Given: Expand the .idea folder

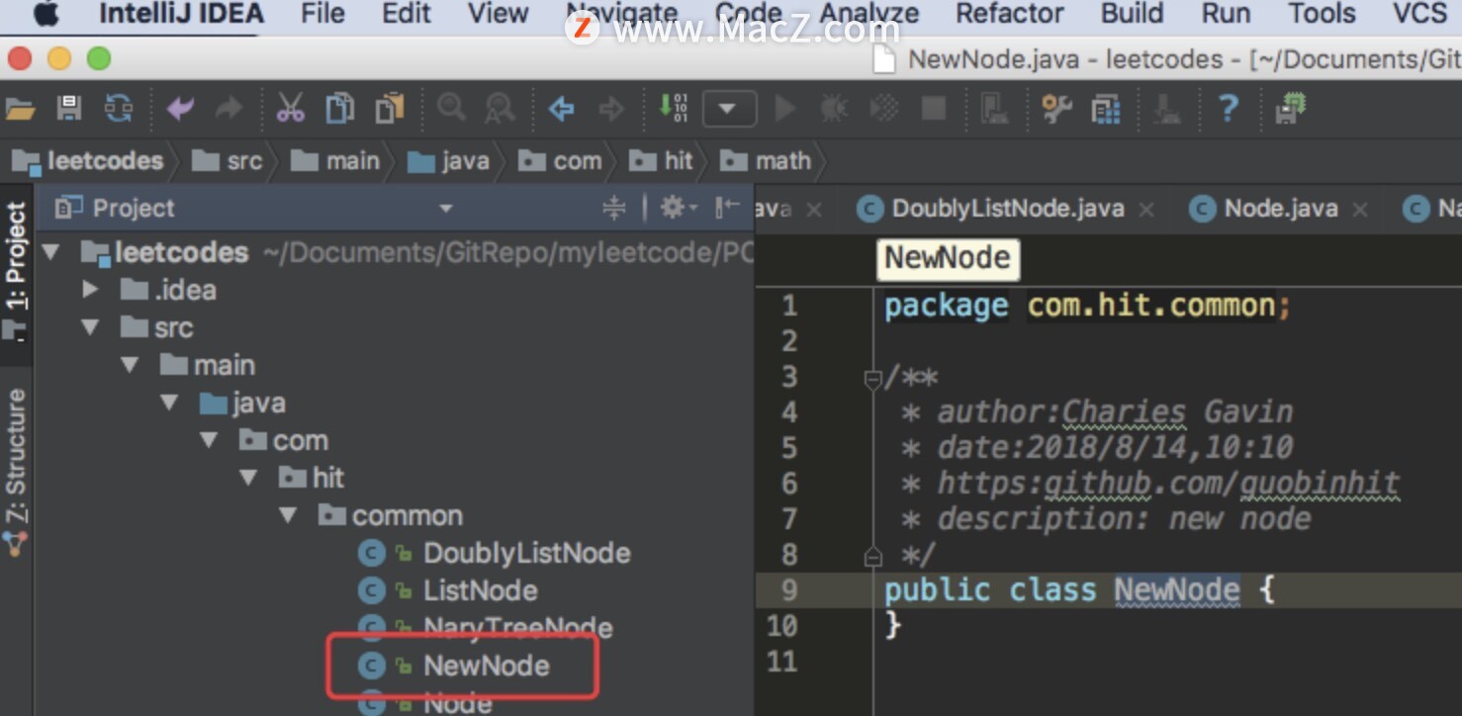Looking at the screenshot, I should pyautogui.click(x=90, y=290).
